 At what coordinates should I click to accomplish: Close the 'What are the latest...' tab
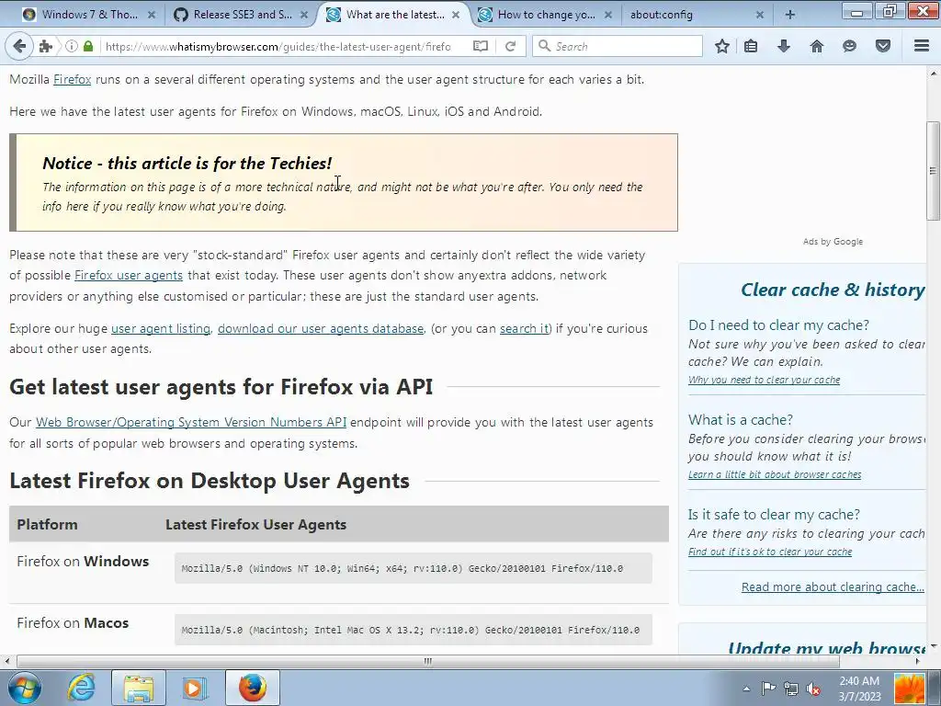456,15
